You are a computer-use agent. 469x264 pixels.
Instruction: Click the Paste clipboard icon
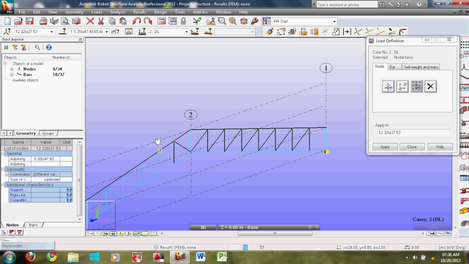(x=123, y=21)
